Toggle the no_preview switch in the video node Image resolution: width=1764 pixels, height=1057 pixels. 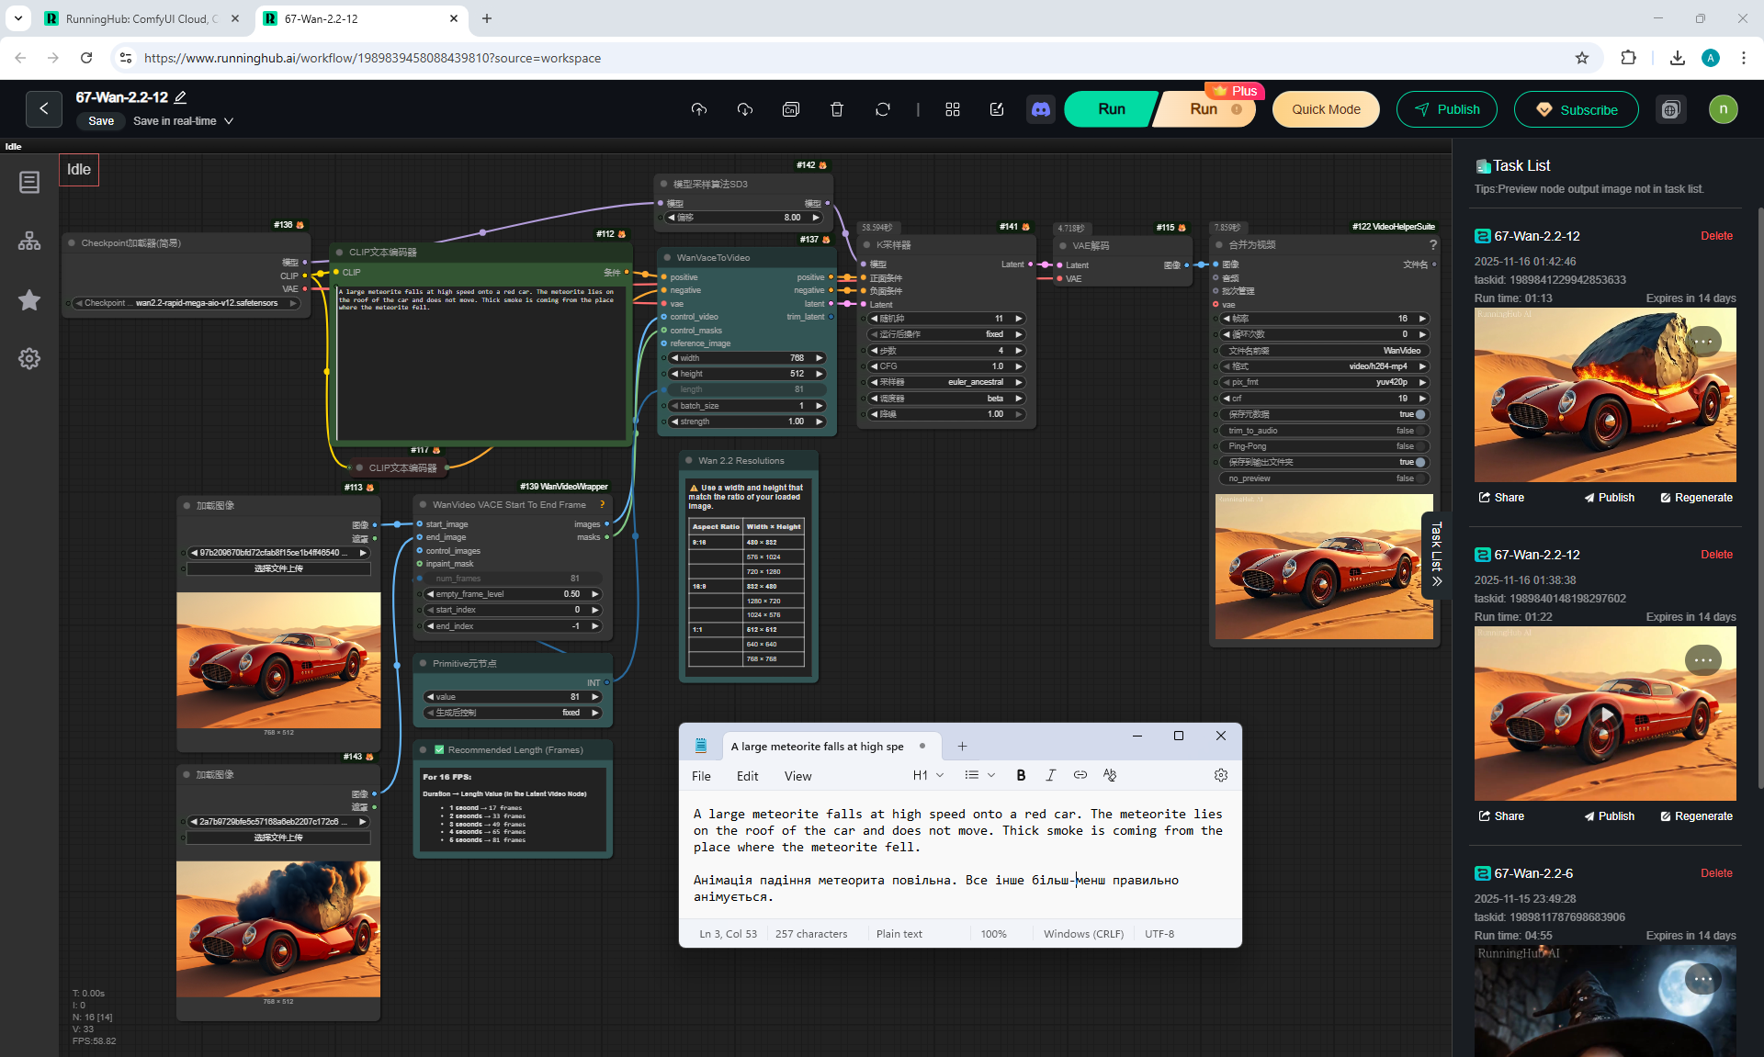(1419, 478)
